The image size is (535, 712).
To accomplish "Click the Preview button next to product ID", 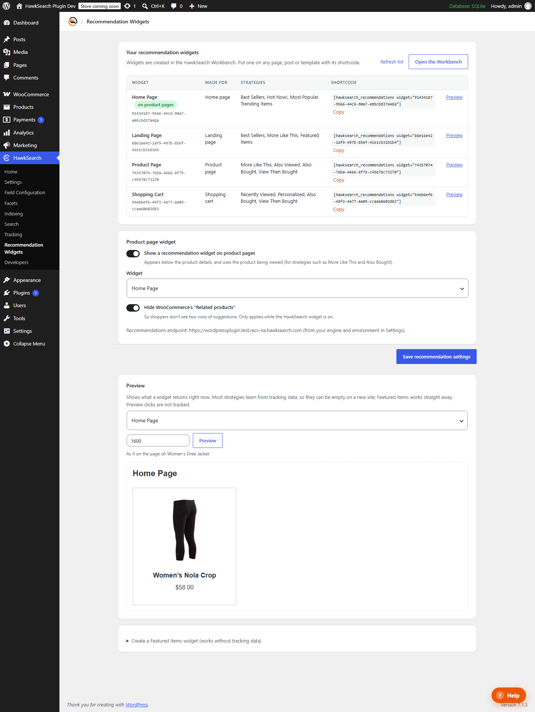I will (x=208, y=440).
